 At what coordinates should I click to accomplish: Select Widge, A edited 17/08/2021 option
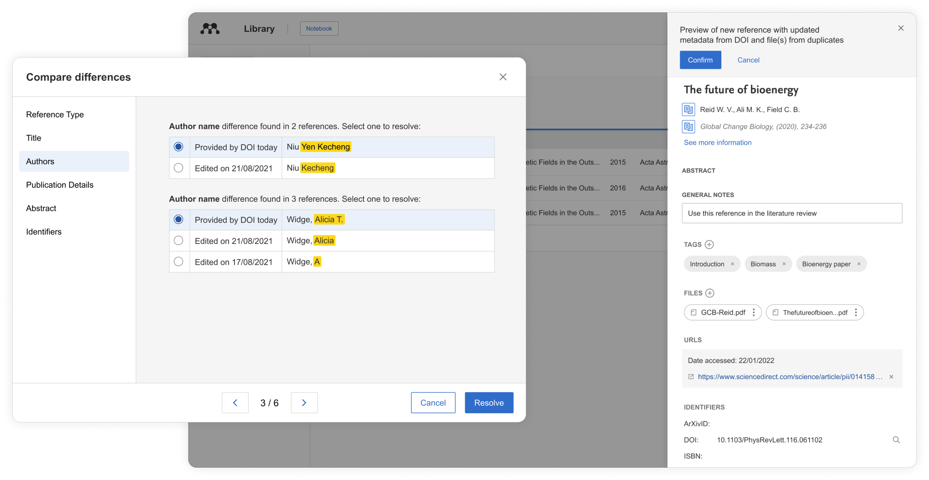[178, 262]
